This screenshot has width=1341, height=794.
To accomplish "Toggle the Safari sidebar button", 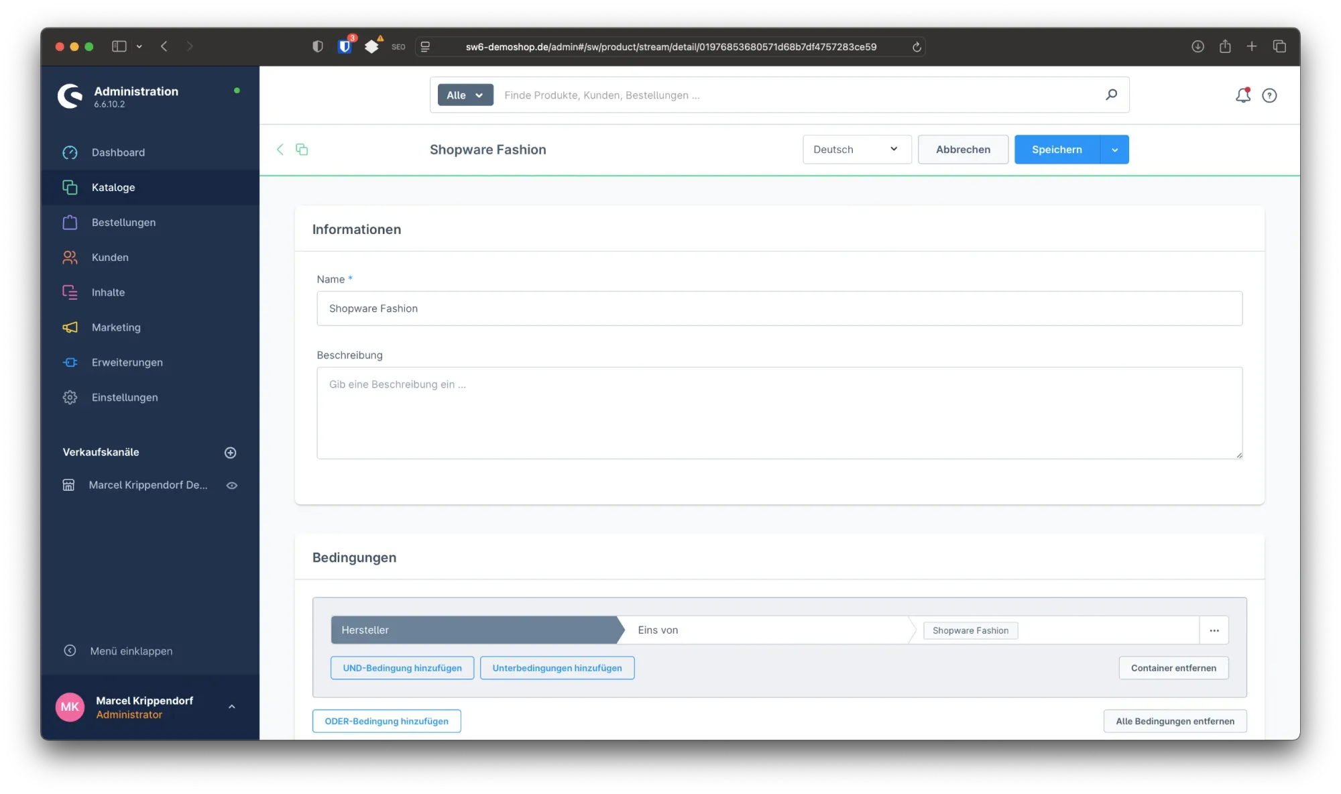I will tap(119, 46).
